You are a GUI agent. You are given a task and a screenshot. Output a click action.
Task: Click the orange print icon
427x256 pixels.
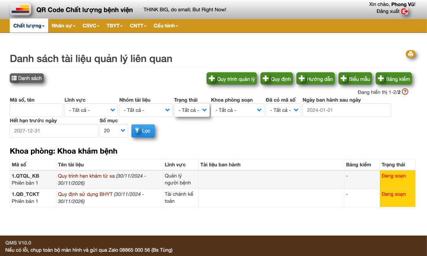pyautogui.click(x=410, y=54)
